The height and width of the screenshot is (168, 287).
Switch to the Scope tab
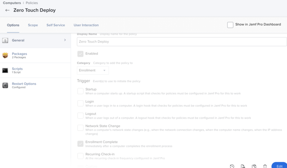[33, 25]
